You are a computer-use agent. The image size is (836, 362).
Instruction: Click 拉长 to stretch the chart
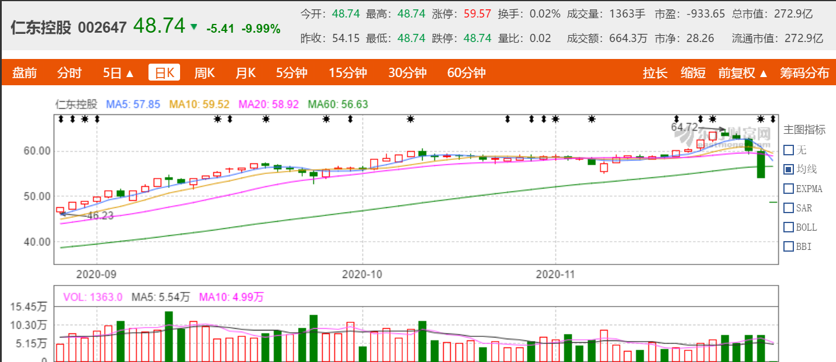pos(655,72)
